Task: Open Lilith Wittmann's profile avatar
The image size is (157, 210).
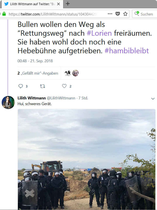Action: click(8, 102)
